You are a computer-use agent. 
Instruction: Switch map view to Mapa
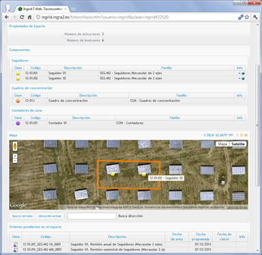coord(222,144)
